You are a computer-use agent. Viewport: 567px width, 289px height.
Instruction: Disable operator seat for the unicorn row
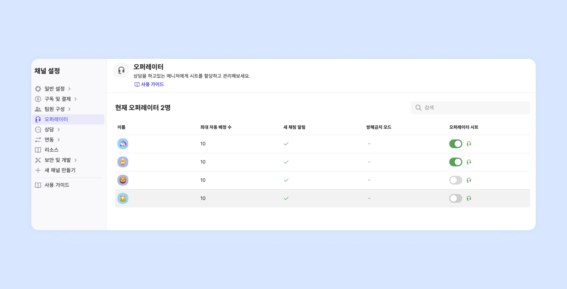[x=455, y=144]
